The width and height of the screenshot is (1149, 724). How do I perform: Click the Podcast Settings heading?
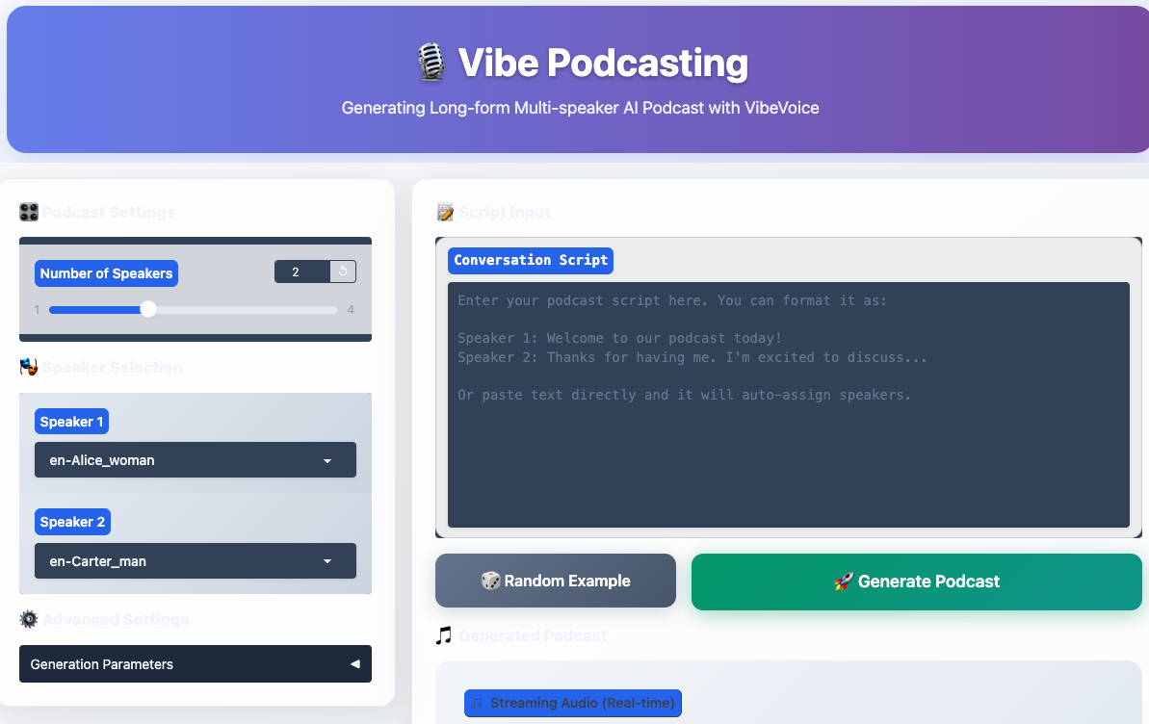pos(109,213)
